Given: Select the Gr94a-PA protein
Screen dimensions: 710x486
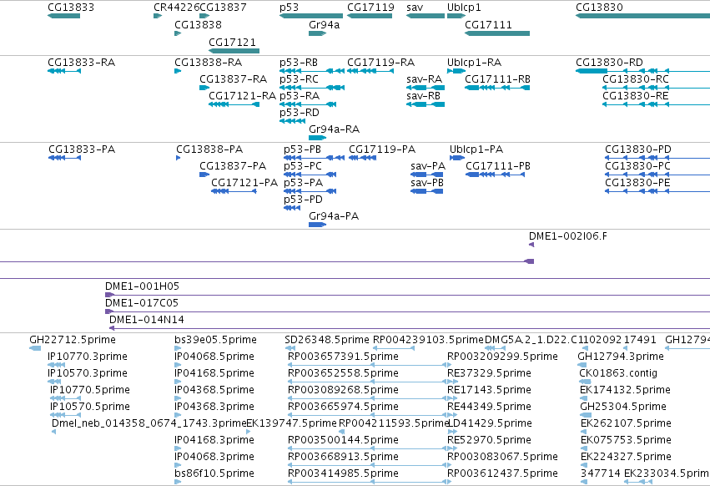Looking at the screenshot, I should (x=317, y=225).
